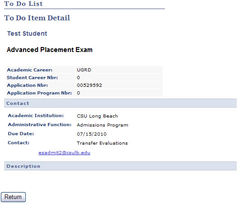Click the To Do Item Detail title
The height and width of the screenshot is (203, 239).
tap(37, 18)
